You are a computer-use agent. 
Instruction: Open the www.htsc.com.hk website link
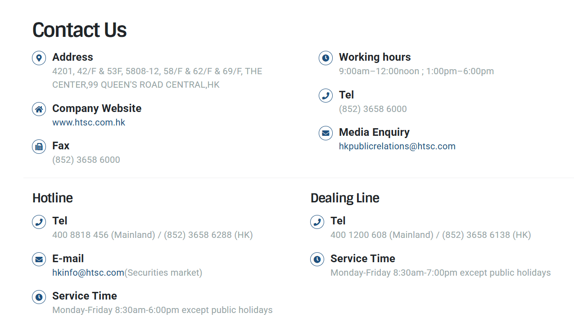[x=89, y=122]
